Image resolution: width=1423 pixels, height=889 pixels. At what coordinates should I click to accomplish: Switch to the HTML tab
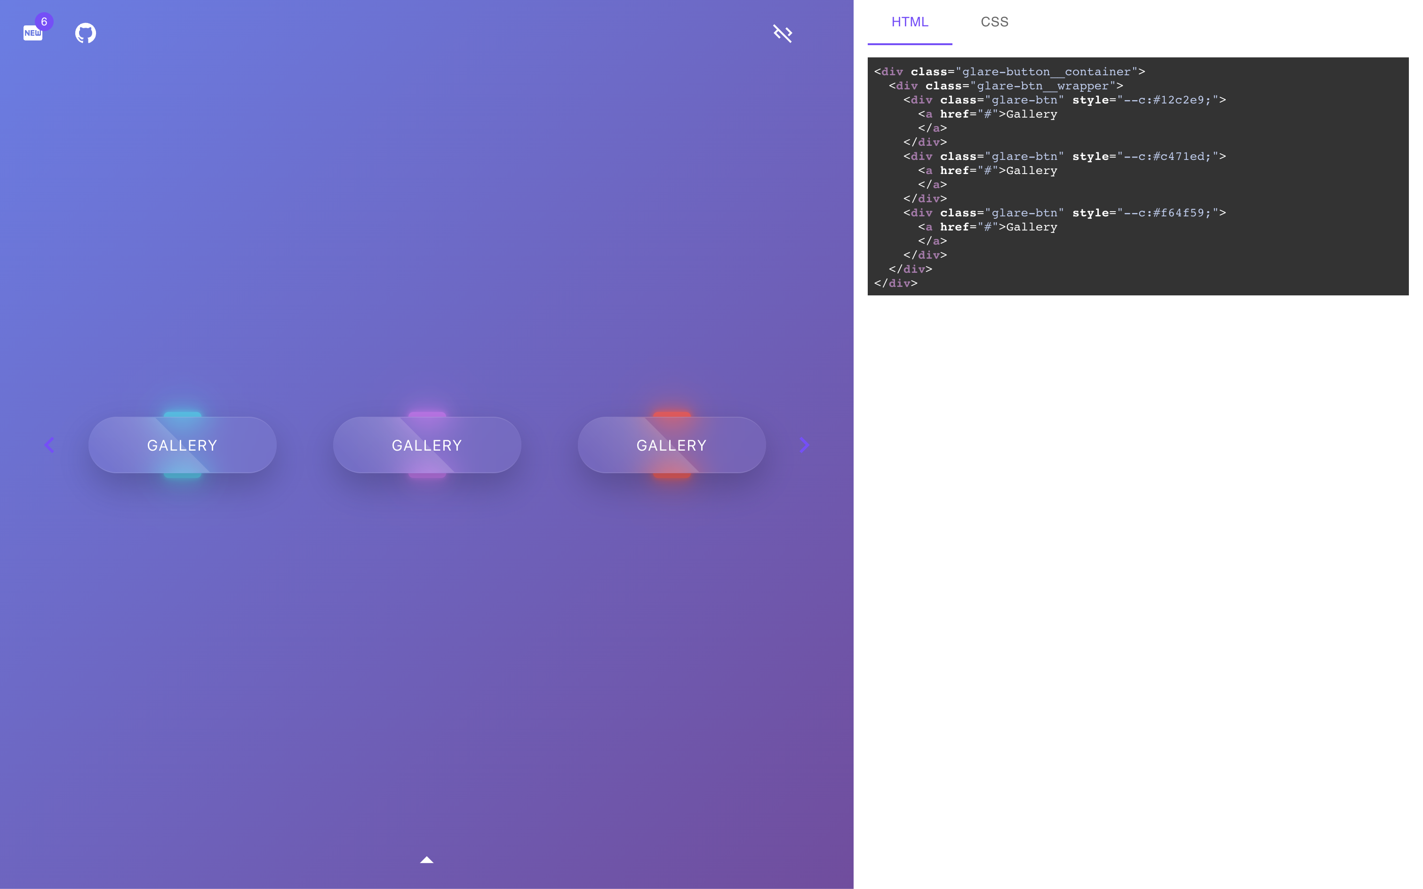[909, 23]
